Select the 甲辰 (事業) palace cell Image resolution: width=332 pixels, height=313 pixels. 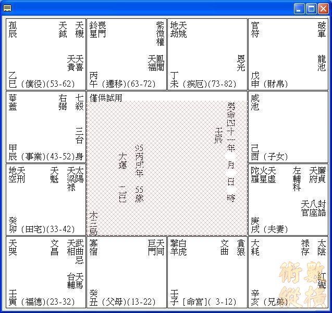pyautogui.click(x=46, y=126)
